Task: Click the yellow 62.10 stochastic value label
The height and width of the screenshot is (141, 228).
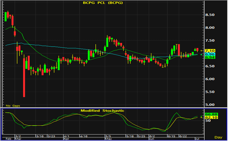Action: coord(211,117)
